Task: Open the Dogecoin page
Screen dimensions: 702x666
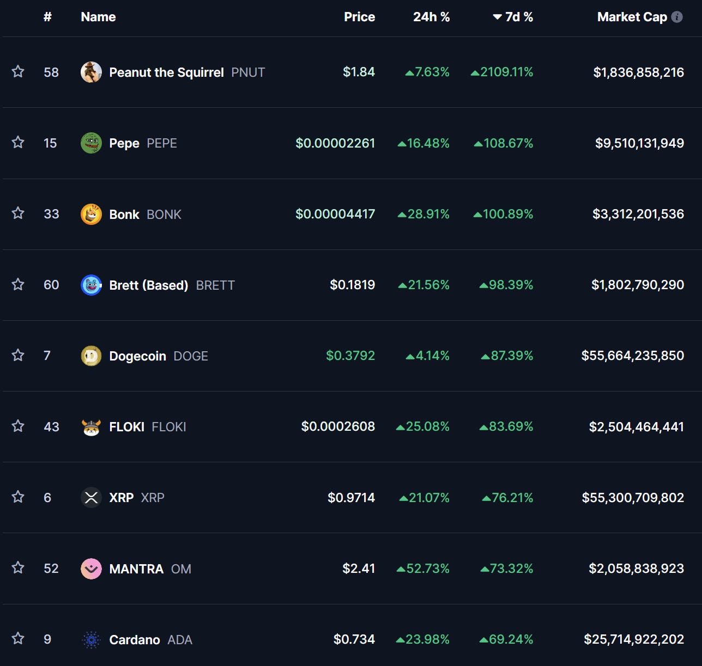Action: tap(137, 356)
